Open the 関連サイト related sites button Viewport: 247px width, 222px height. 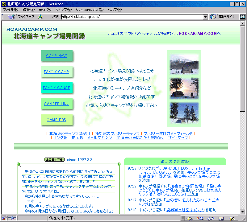pos(223,17)
